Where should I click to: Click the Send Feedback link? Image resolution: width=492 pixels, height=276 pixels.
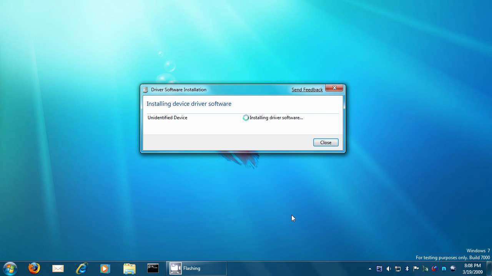coord(307,90)
